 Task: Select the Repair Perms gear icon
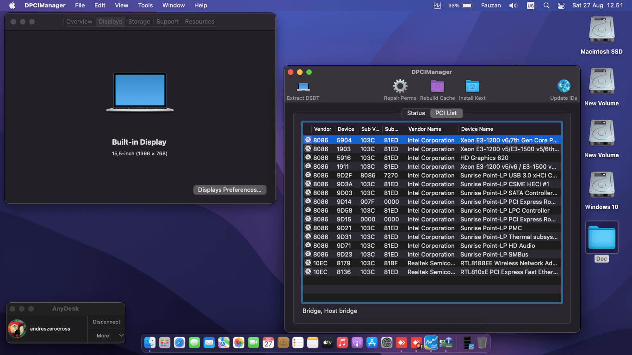click(x=400, y=87)
